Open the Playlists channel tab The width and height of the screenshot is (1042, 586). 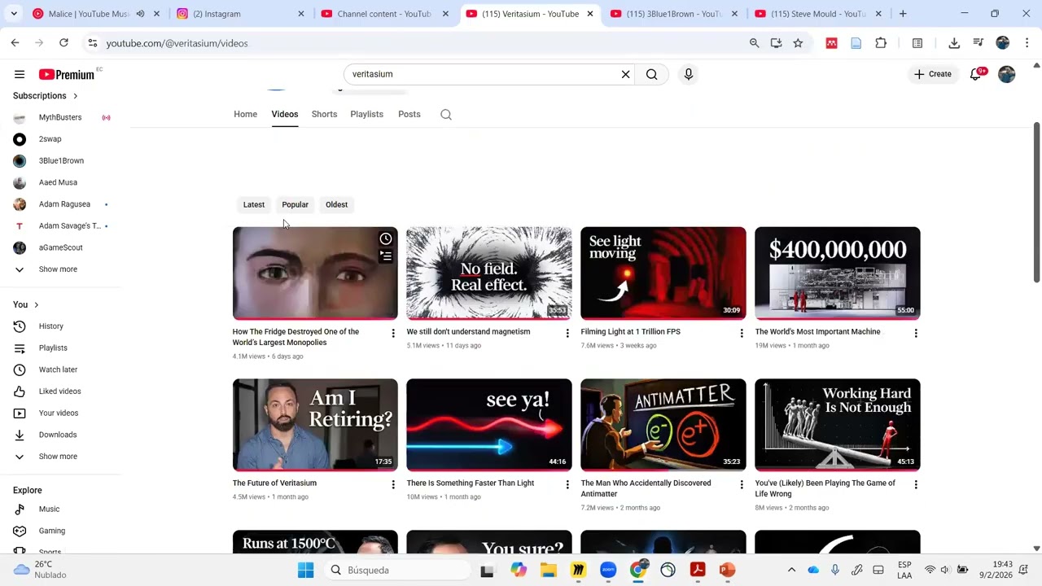click(x=366, y=115)
